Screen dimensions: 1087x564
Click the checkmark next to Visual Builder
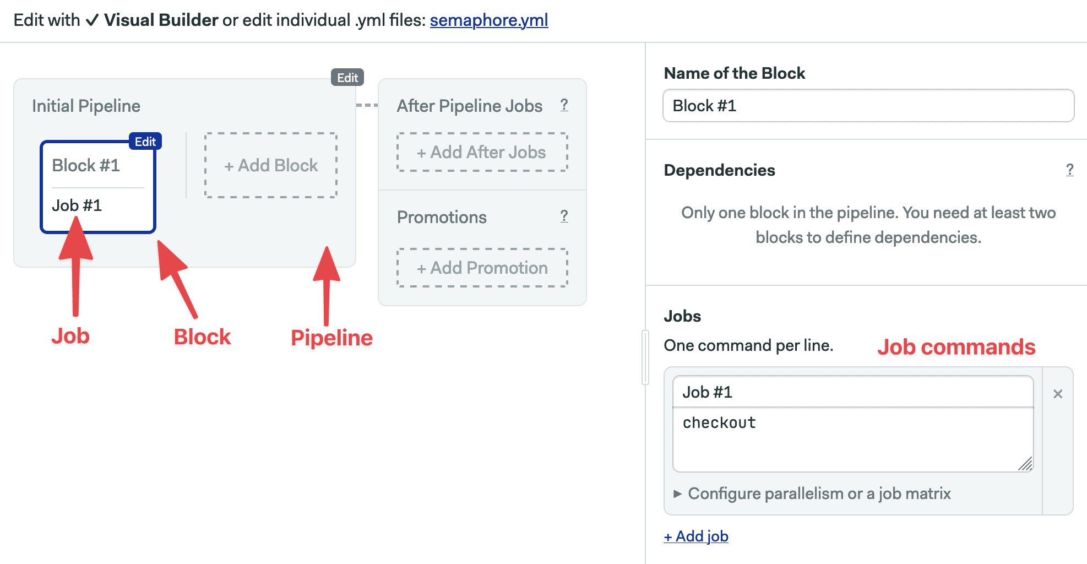tap(91, 20)
